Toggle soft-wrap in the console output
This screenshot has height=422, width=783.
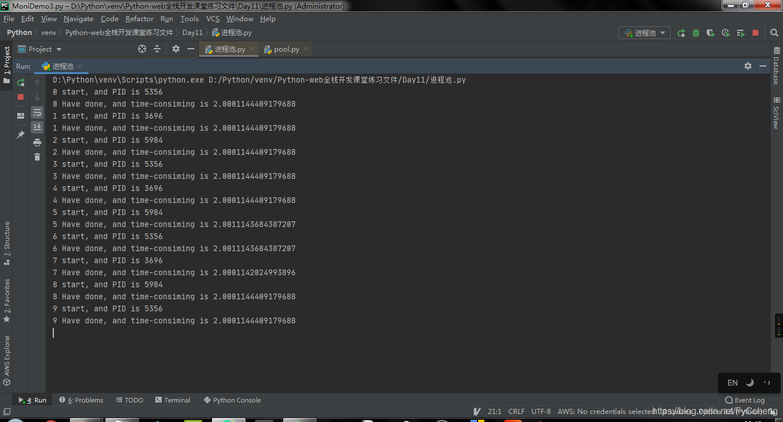tap(37, 112)
